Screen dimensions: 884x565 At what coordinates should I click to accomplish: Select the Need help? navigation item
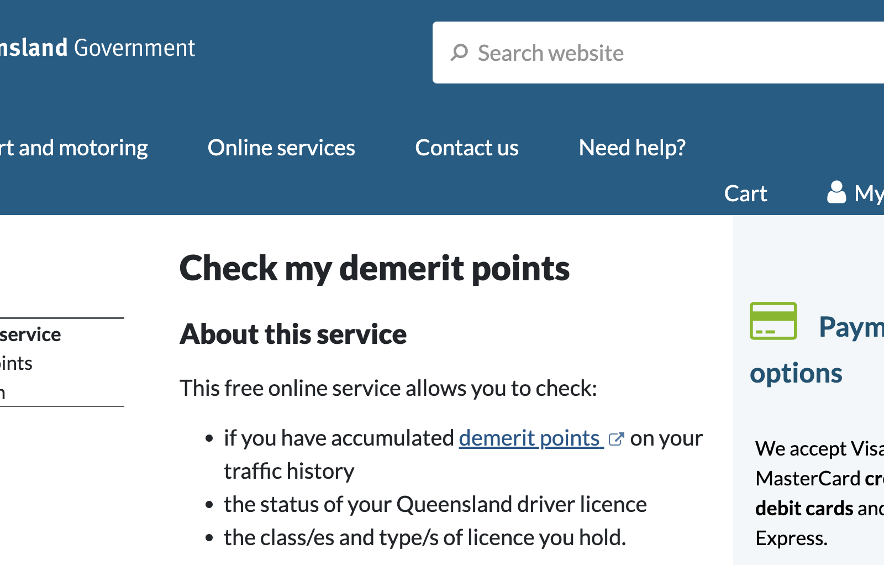[632, 148]
